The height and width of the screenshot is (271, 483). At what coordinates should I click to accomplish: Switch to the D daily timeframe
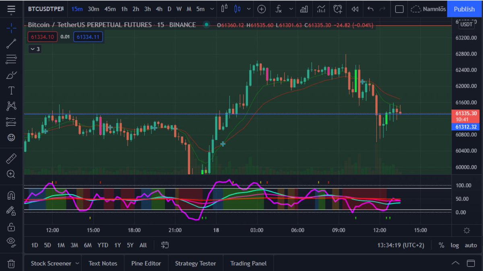(x=169, y=9)
